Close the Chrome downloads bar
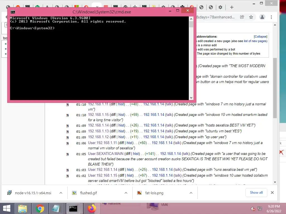286x214 pixels. coord(272,193)
